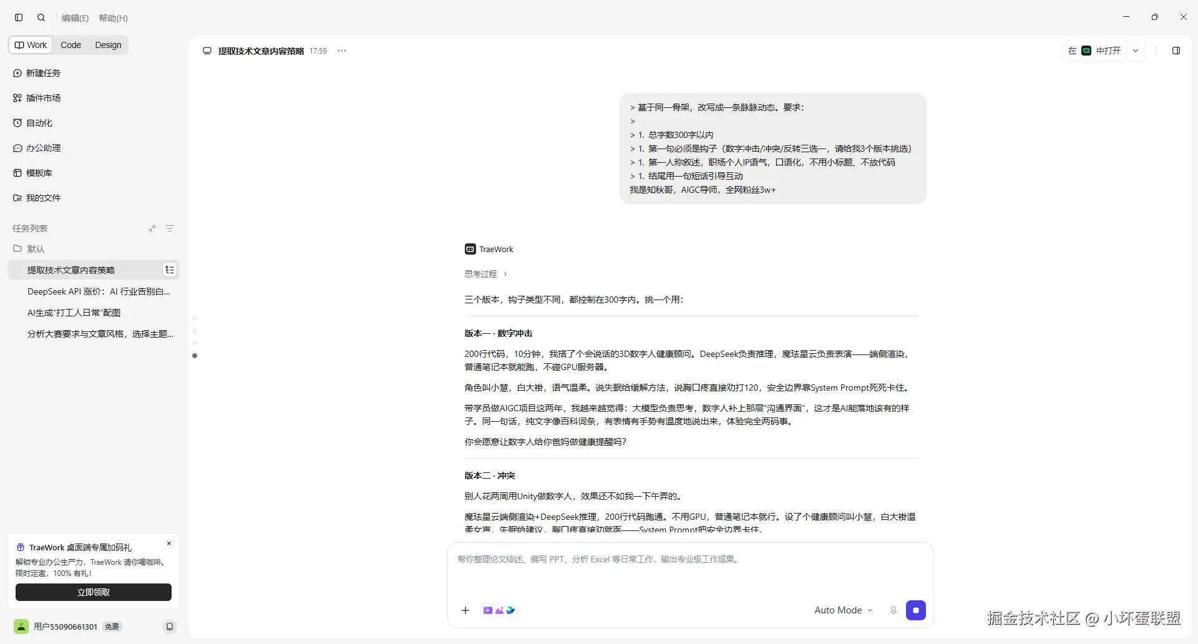
Task: Open the Auto Mode dropdown
Action: tap(843, 610)
